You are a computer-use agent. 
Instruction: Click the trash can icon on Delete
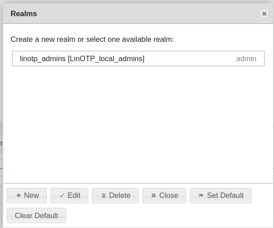click(103, 196)
